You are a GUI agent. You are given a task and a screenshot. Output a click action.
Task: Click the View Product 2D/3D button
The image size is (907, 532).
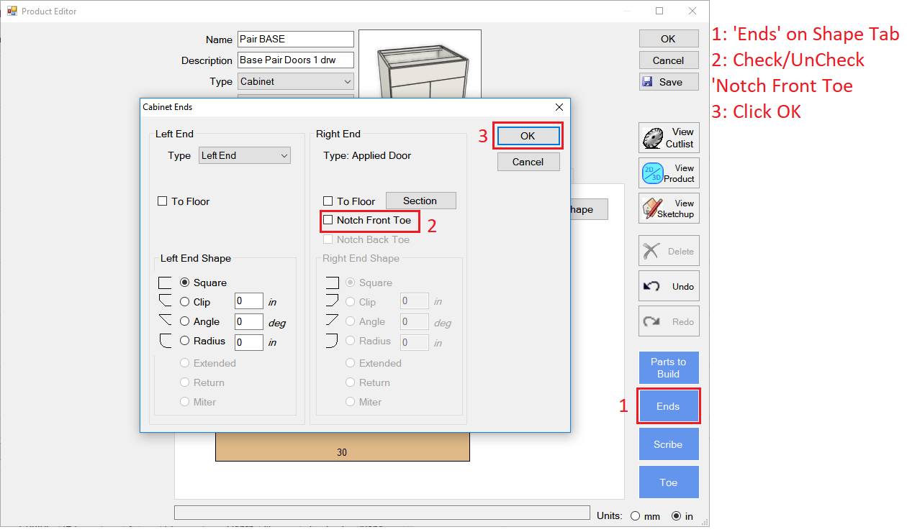coord(668,173)
